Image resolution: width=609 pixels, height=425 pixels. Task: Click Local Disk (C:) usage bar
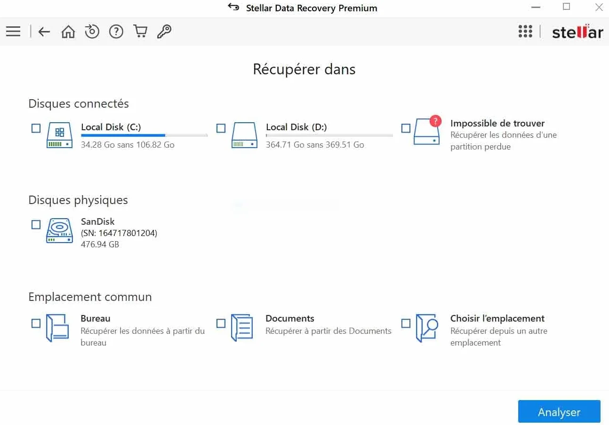(x=144, y=135)
